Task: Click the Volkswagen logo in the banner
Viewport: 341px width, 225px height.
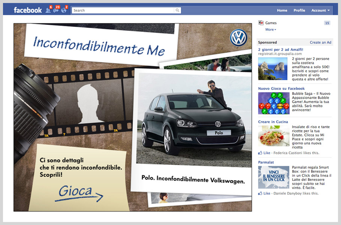Action: 239,37
